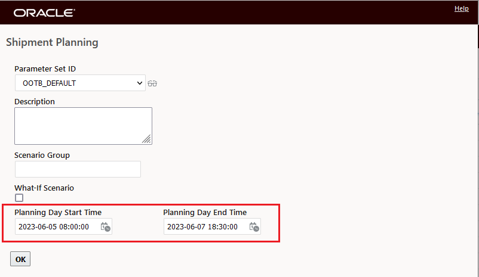
Task: Focus the Scenario Group input field
Action: 78,169
